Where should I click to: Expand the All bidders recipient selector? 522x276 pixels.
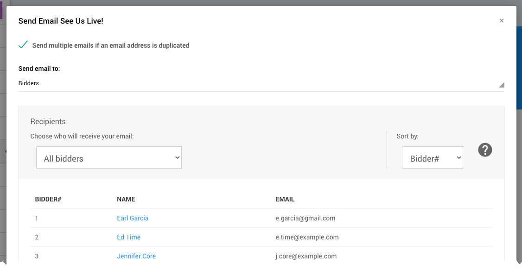tap(109, 158)
